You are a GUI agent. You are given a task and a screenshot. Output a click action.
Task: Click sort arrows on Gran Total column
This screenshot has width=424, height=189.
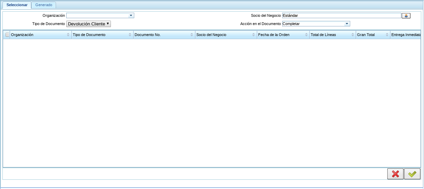[387, 35]
